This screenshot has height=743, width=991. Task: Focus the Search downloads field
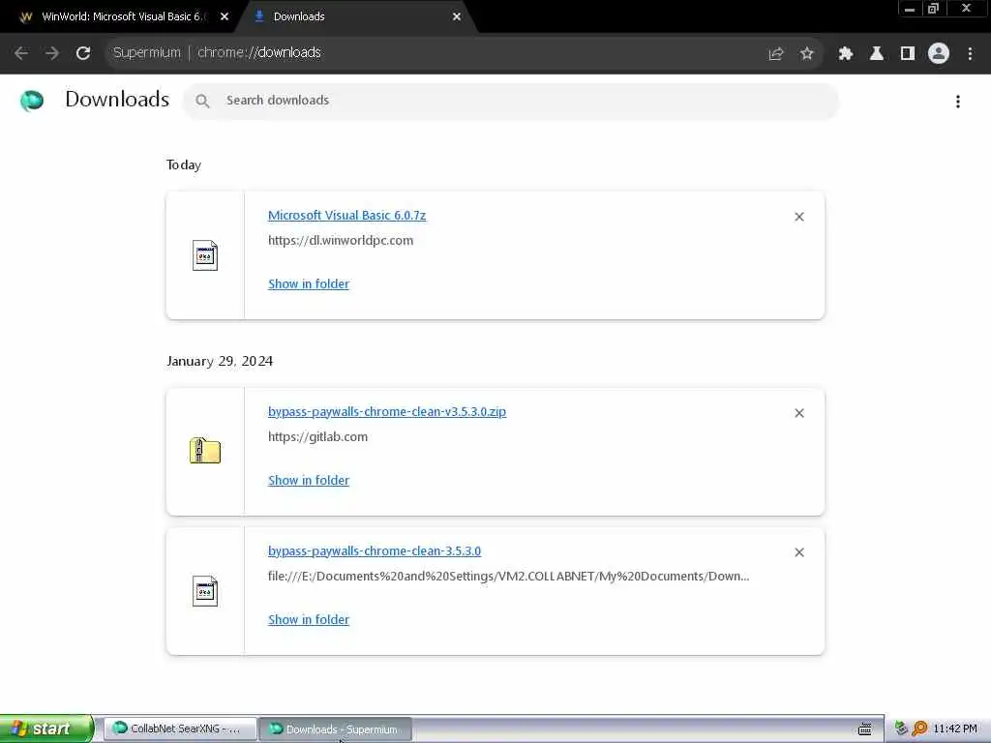[x=511, y=101]
